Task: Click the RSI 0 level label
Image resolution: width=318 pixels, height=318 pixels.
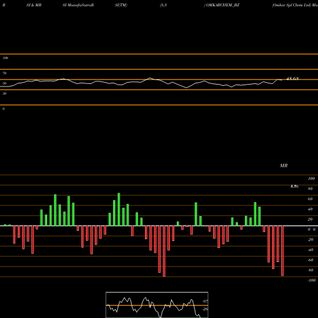Action: click(3, 109)
